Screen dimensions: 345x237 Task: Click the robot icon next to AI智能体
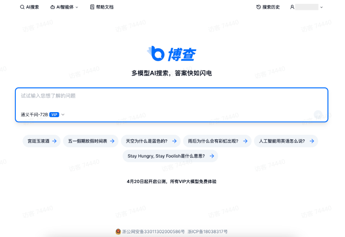click(x=52, y=7)
